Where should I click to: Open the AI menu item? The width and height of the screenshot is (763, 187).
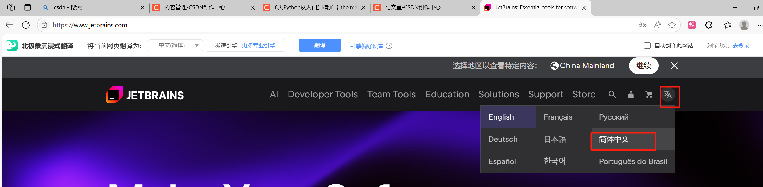coord(274,94)
